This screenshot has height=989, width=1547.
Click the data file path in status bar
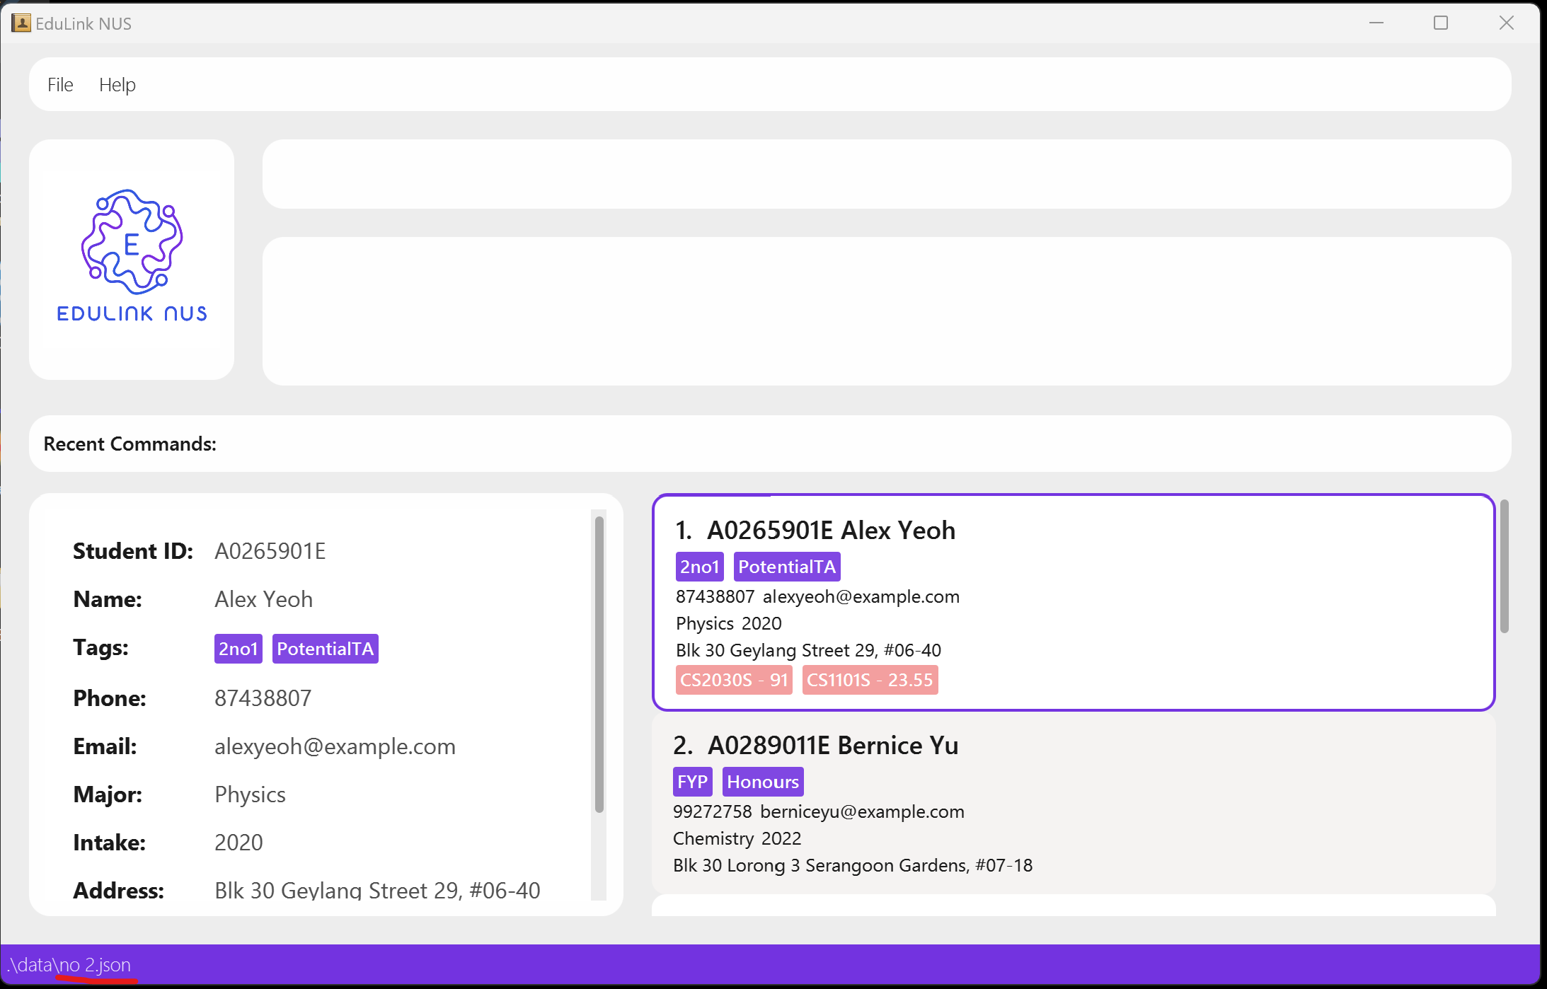coord(69,965)
